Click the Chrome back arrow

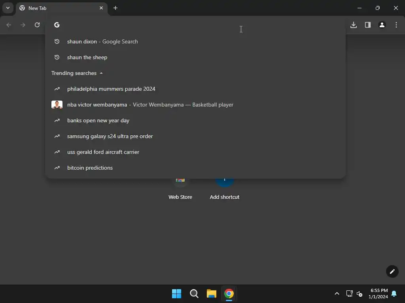point(9,25)
